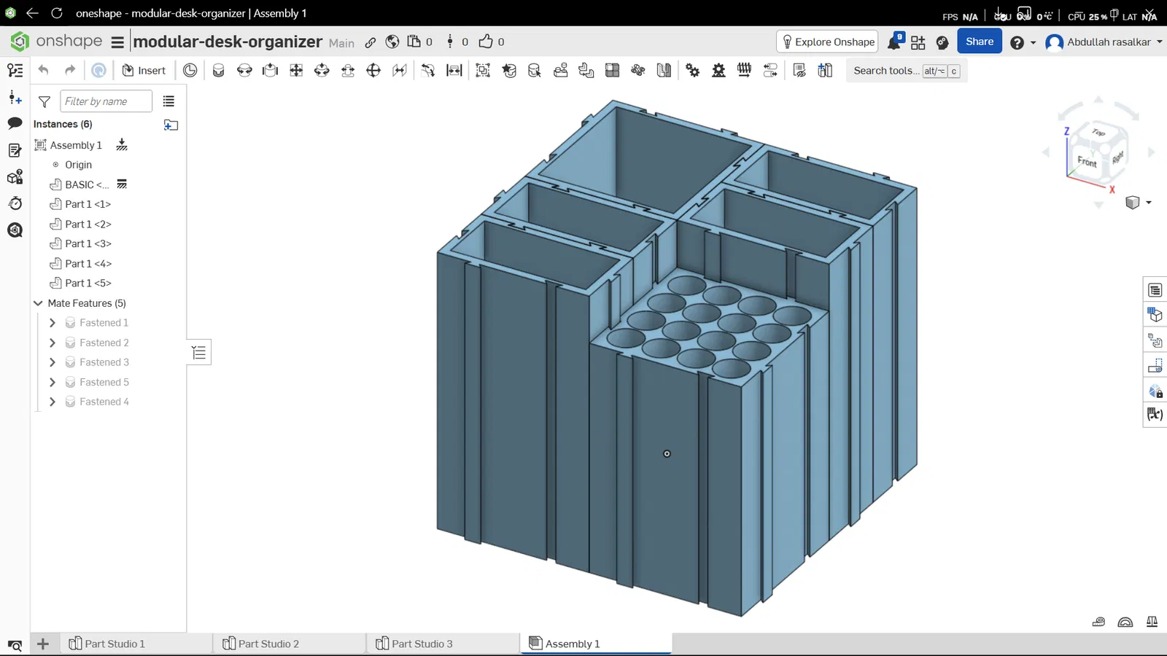Select the Planar mate tool

296,70
